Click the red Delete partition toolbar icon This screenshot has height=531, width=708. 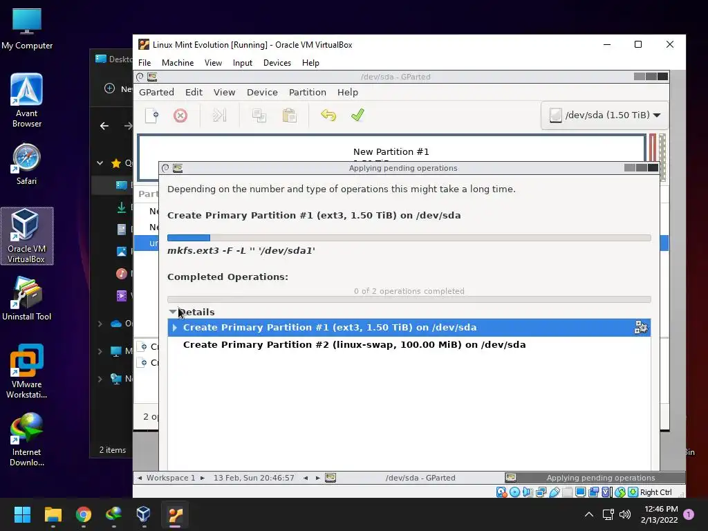coord(180,115)
